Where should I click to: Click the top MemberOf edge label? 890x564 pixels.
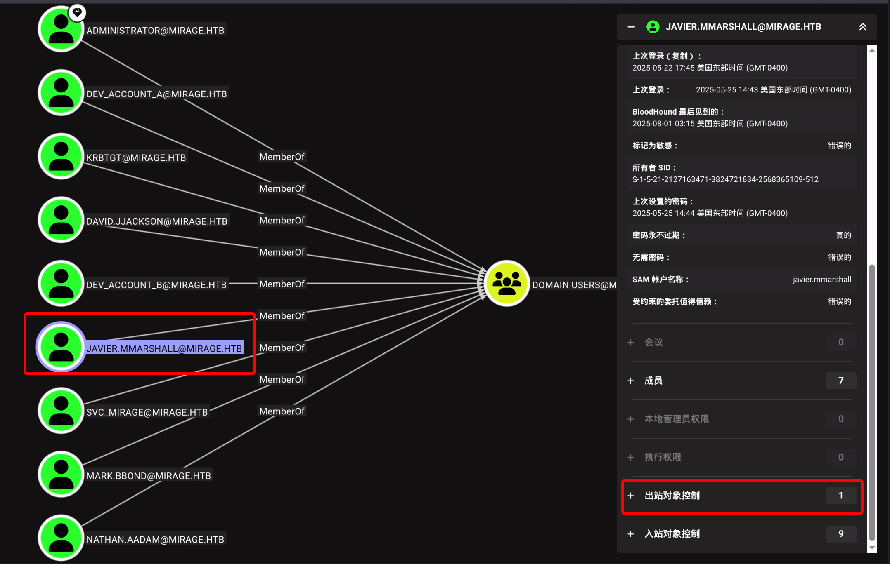pos(282,157)
